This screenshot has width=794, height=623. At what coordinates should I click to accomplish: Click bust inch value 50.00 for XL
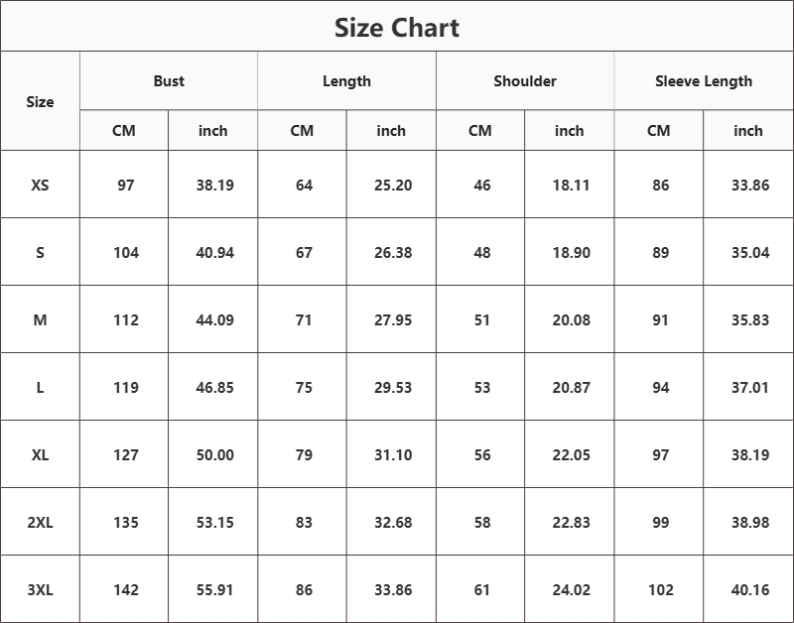tap(214, 455)
